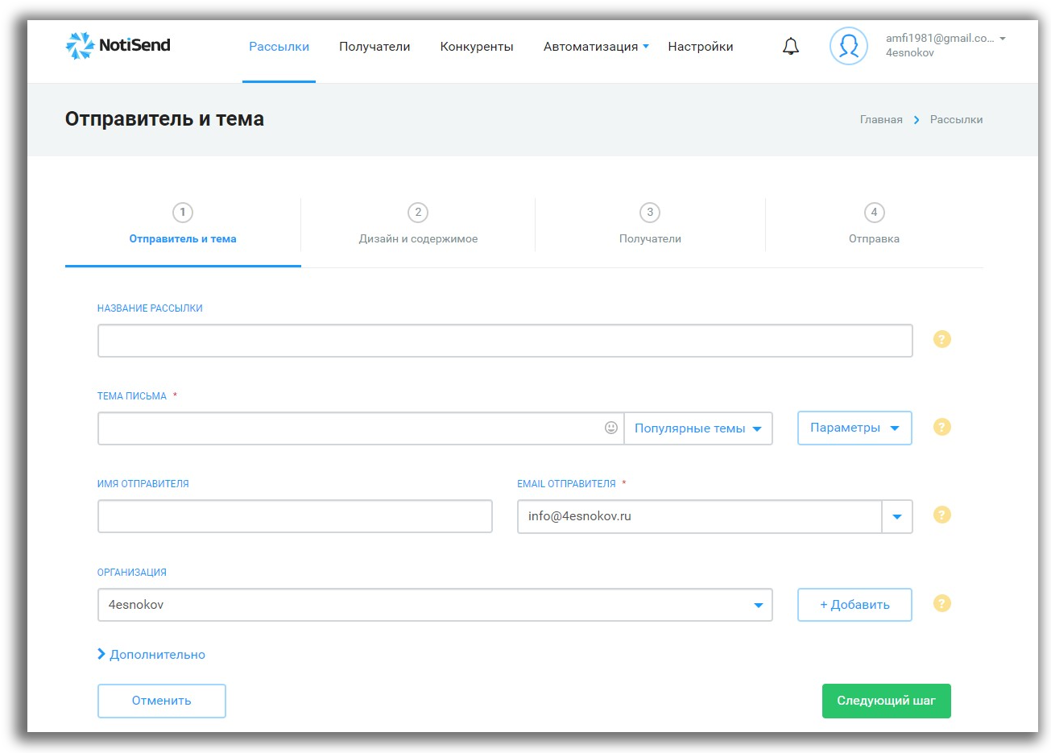
Task: Follow the Главная breadcrumb link
Action: coord(881,119)
